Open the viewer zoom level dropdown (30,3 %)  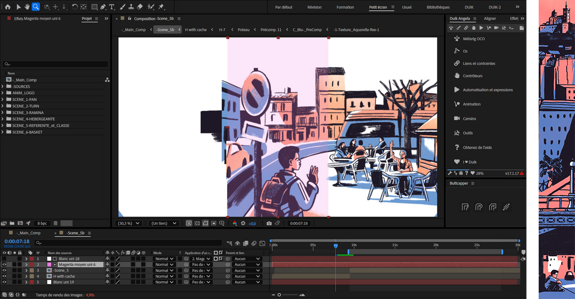[x=129, y=223]
